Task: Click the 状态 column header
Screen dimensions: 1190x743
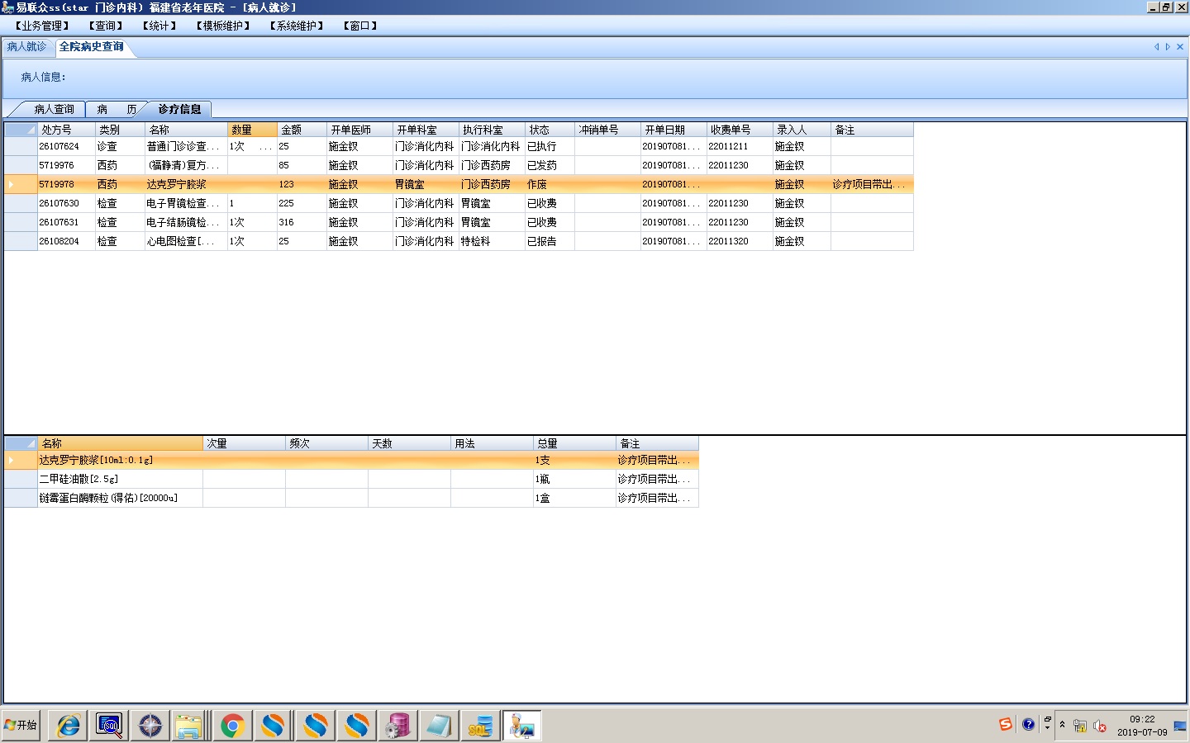Action: click(x=550, y=130)
